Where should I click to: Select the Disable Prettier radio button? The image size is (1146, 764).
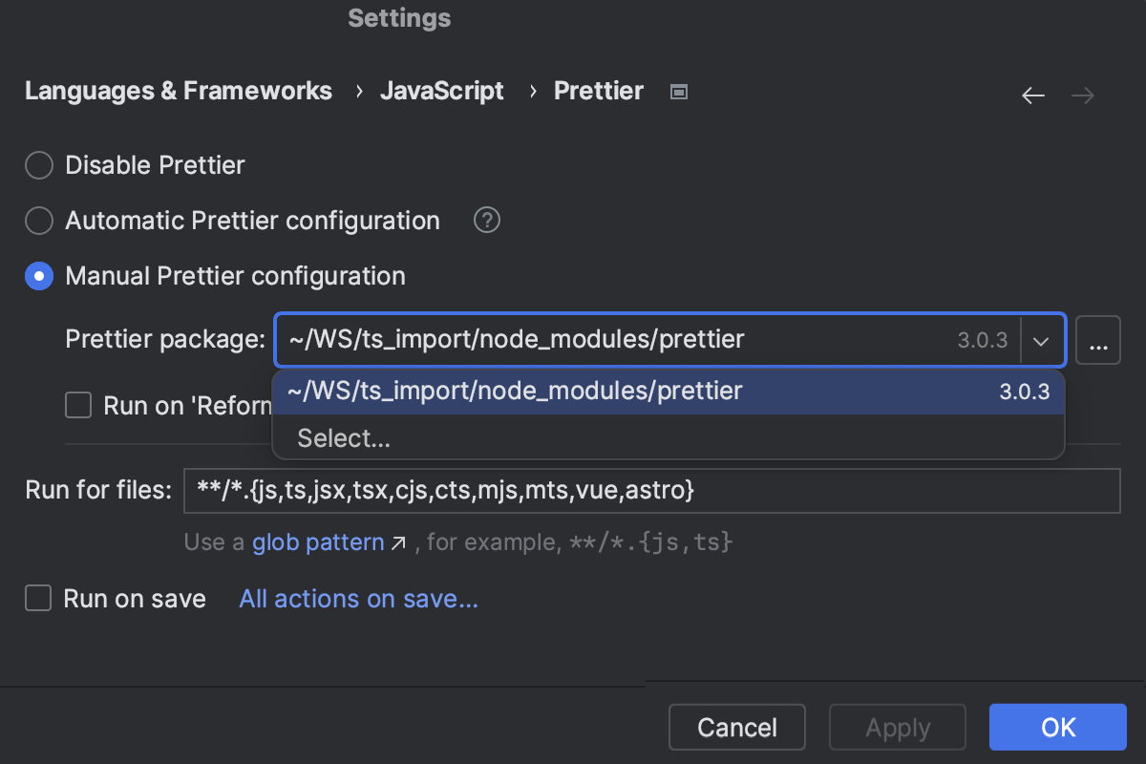point(38,164)
